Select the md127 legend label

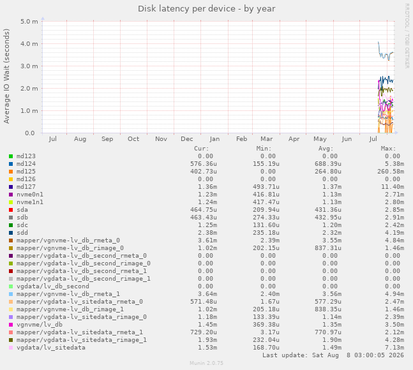[x=26, y=186]
